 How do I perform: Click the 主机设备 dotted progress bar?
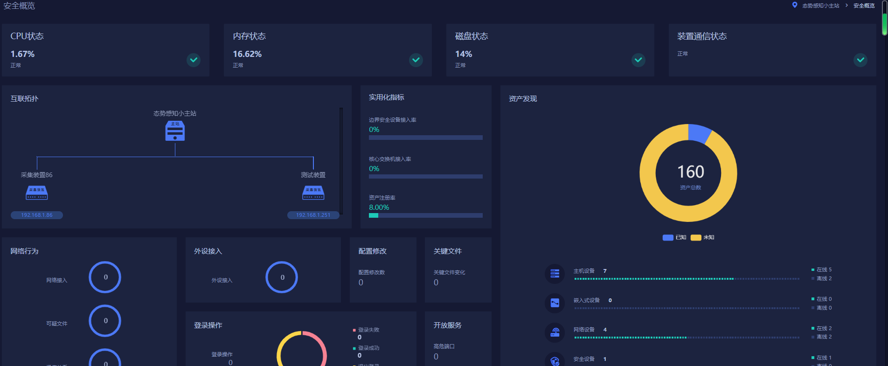[687, 279]
